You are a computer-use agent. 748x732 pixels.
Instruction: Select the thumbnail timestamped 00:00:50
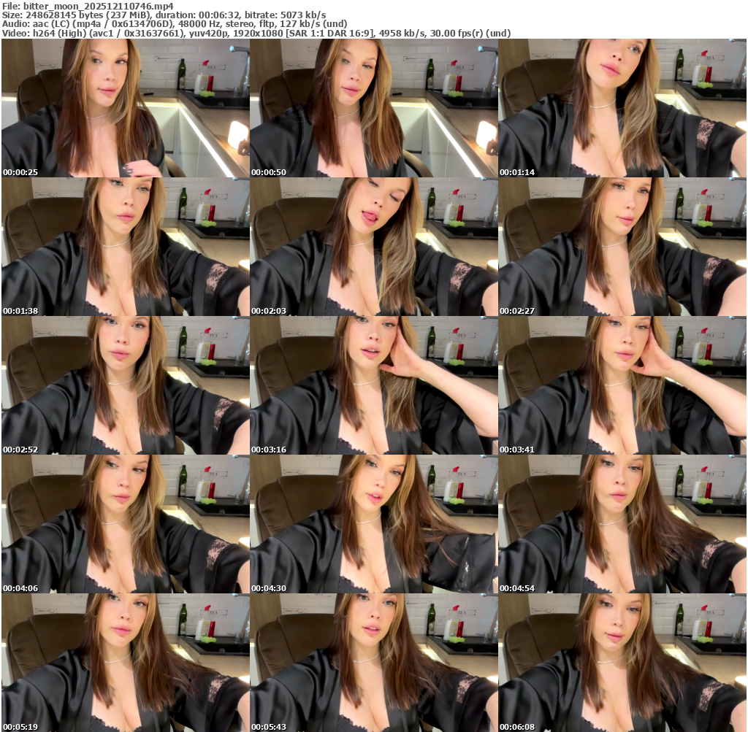point(373,108)
